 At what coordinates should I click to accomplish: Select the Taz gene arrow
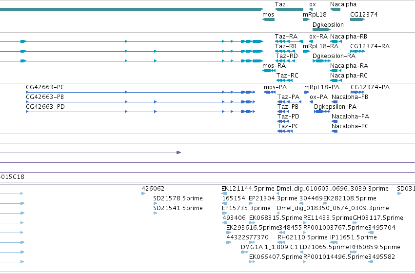(289, 9)
